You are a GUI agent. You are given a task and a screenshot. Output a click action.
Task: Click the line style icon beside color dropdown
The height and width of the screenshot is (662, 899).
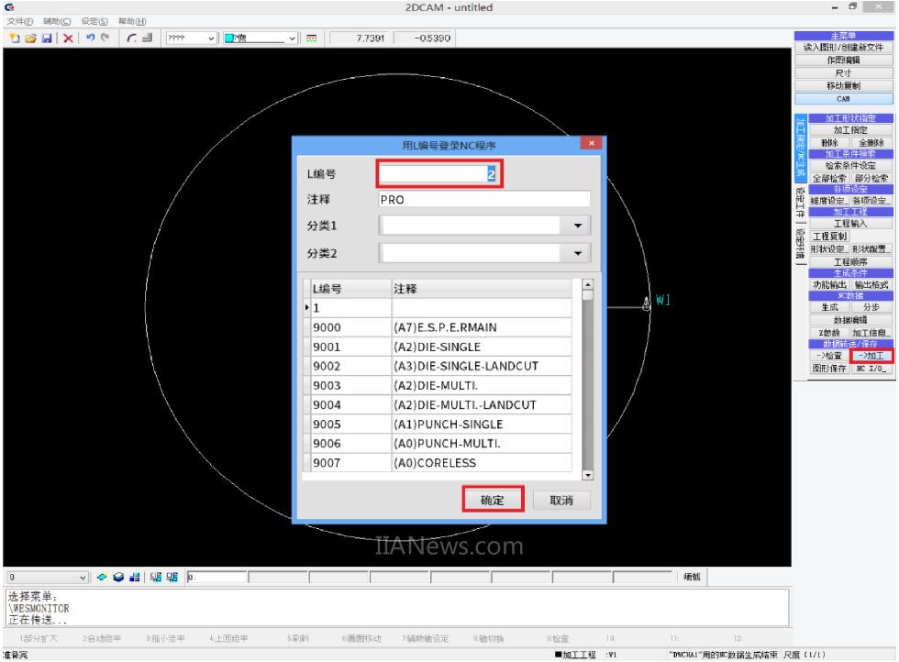[311, 39]
